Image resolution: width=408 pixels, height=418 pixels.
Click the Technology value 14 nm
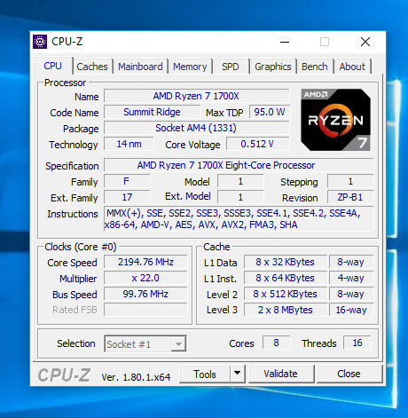tap(129, 144)
